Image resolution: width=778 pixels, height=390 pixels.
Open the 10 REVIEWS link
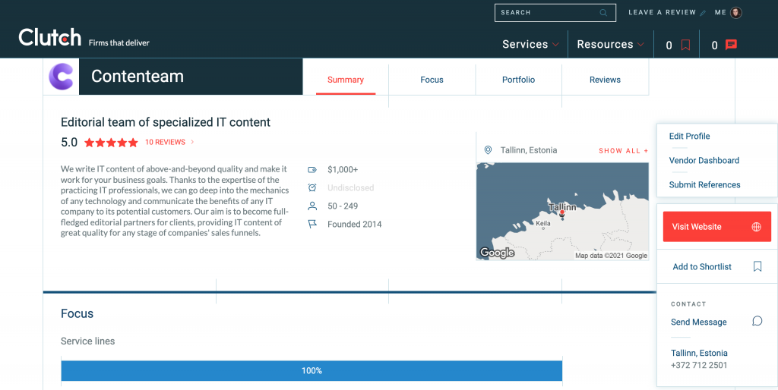click(165, 142)
